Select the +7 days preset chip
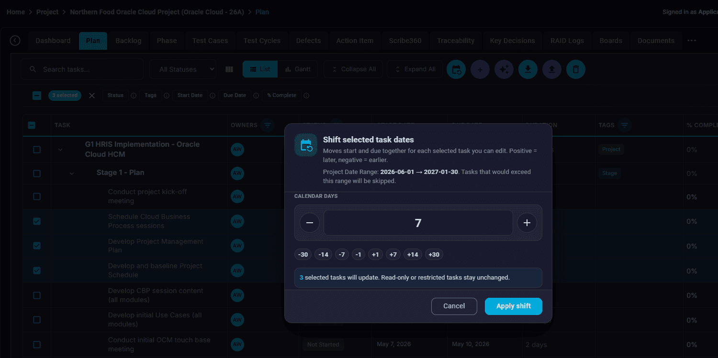 coord(393,255)
